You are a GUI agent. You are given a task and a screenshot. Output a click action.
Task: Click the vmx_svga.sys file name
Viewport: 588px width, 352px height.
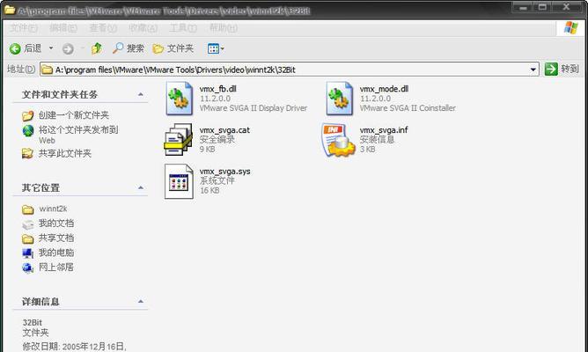(225, 172)
